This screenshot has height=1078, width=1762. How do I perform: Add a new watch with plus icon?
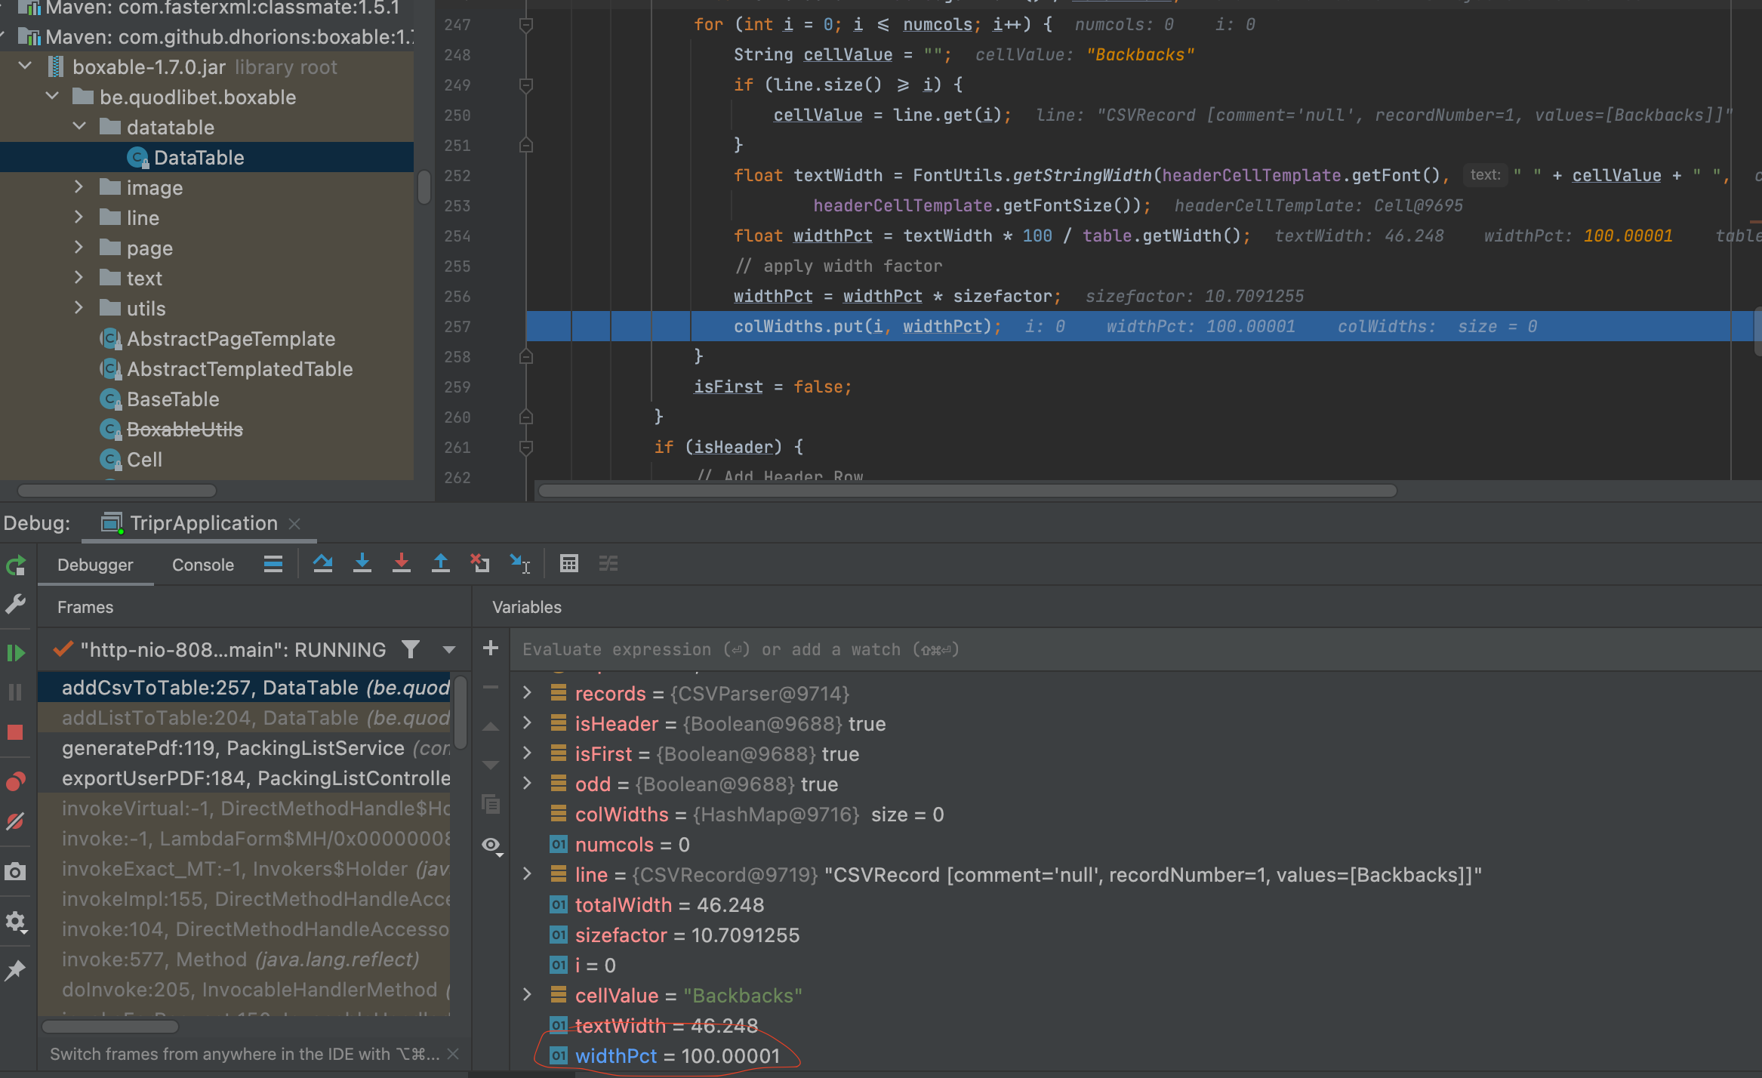tap(491, 648)
